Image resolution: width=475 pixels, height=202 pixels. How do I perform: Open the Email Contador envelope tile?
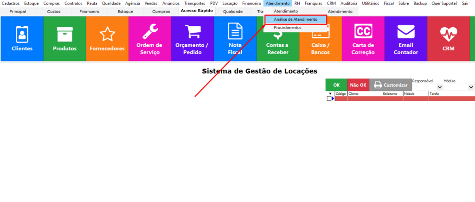405,39
